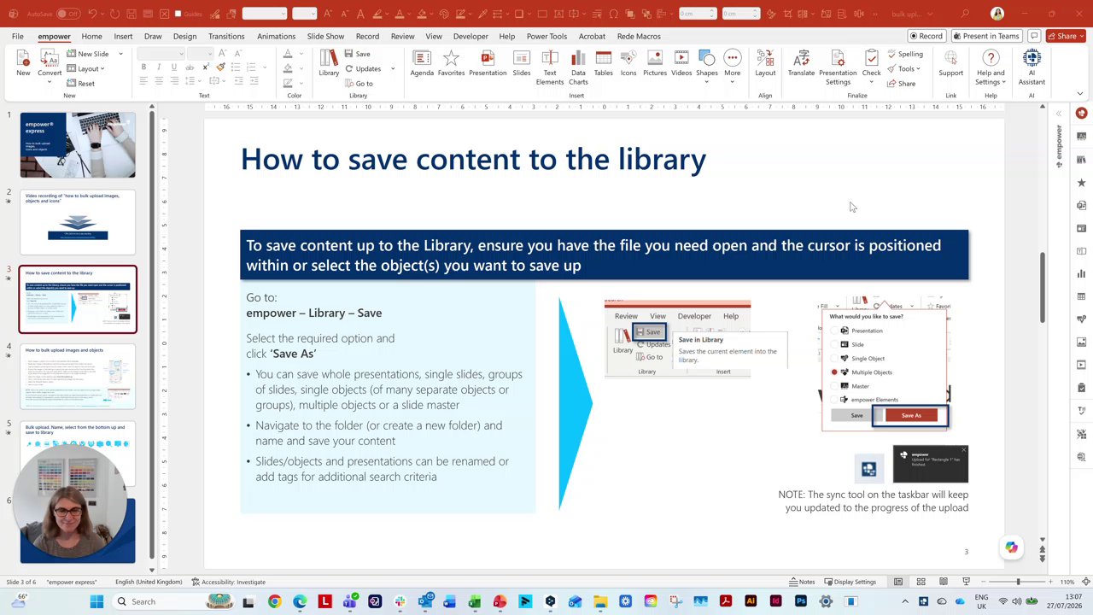Open Favorites star icon
The height and width of the screenshot is (615, 1093).
pyautogui.click(x=451, y=64)
